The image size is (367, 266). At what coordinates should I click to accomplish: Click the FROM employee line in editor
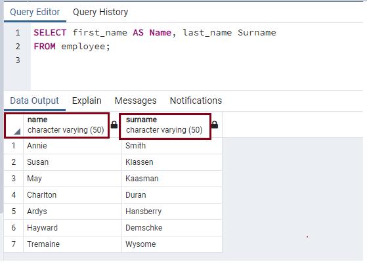tap(72, 47)
